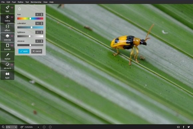The height and width of the screenshot is (129, 193).
Task: Click the hue rainbow slider
Action: click(x=30, y=18)
